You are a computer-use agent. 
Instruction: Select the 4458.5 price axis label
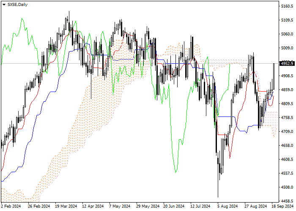pyautogui.click(x=287, y=201)
